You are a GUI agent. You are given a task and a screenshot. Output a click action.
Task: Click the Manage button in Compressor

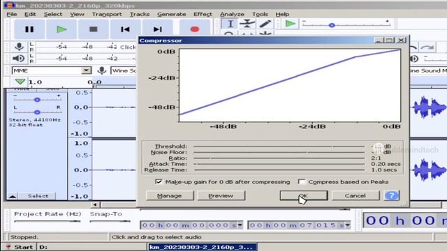click(x=170, y=195)
